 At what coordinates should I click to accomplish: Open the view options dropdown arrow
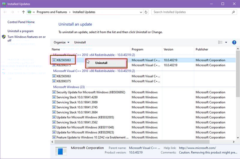226,42
